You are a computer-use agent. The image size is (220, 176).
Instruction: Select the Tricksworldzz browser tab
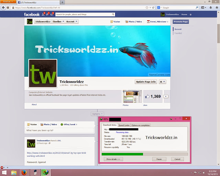click(38, 2)
